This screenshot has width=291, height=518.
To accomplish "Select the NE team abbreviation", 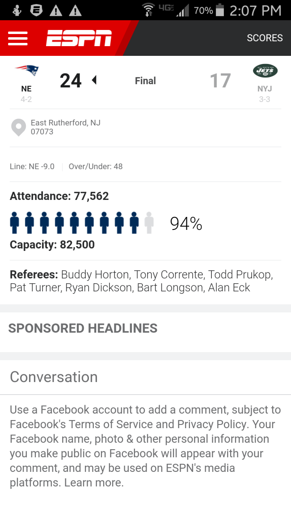I will coord(26,89).
